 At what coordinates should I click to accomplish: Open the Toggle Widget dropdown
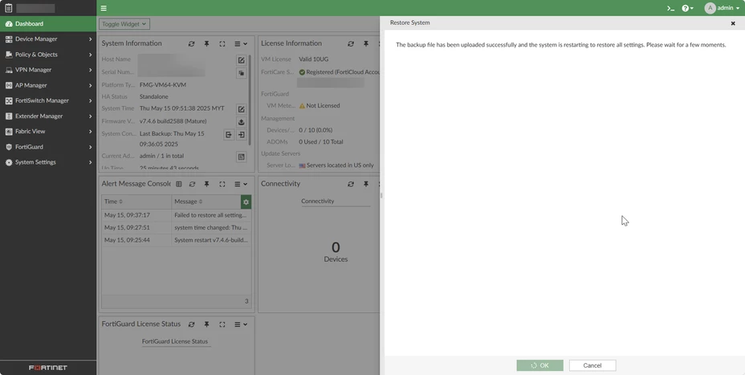pos(124,24)
